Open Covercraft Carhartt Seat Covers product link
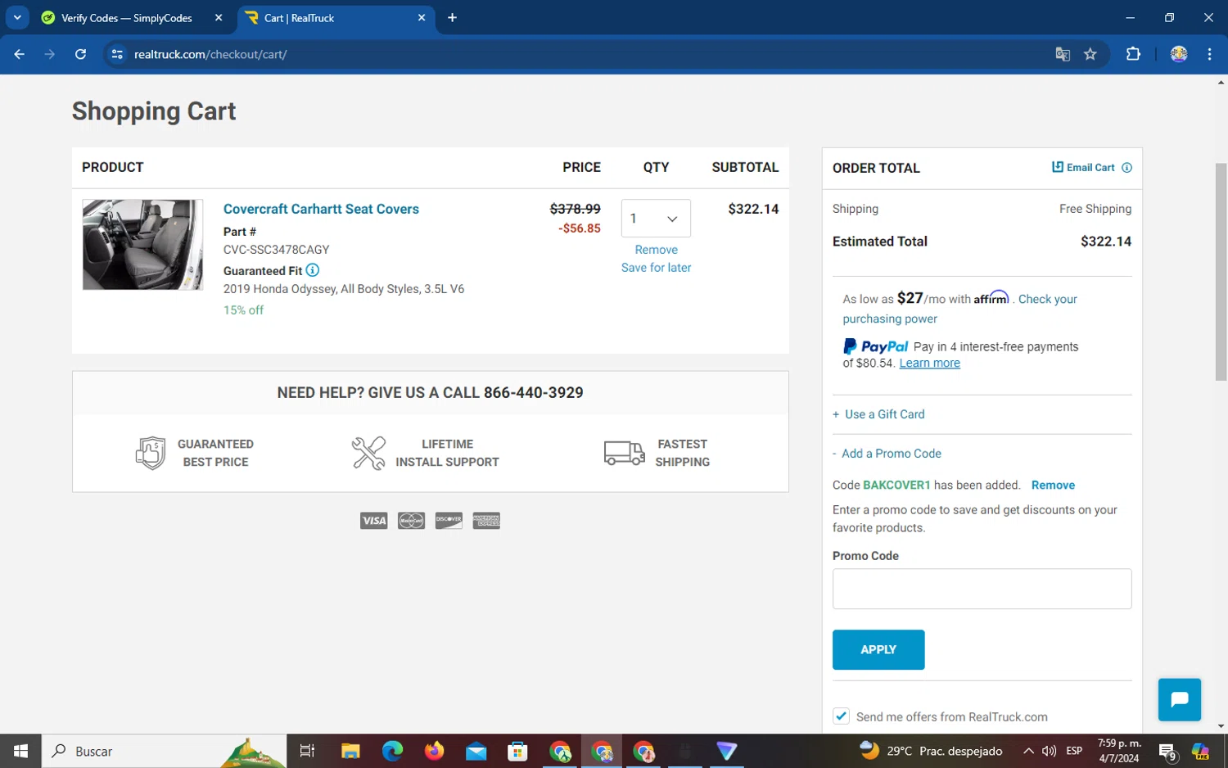The width and height of the screenshot is (1228, 768). coord(321,209)
